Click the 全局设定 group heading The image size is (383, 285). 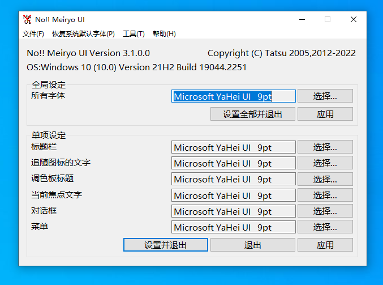point(49,85)
